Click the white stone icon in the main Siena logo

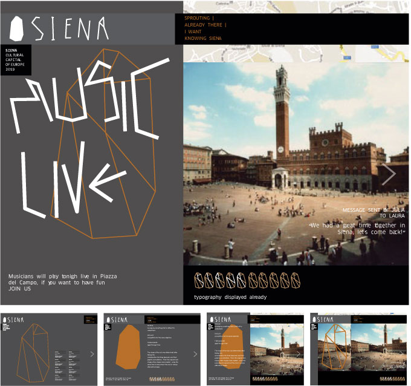click(16, 29)
